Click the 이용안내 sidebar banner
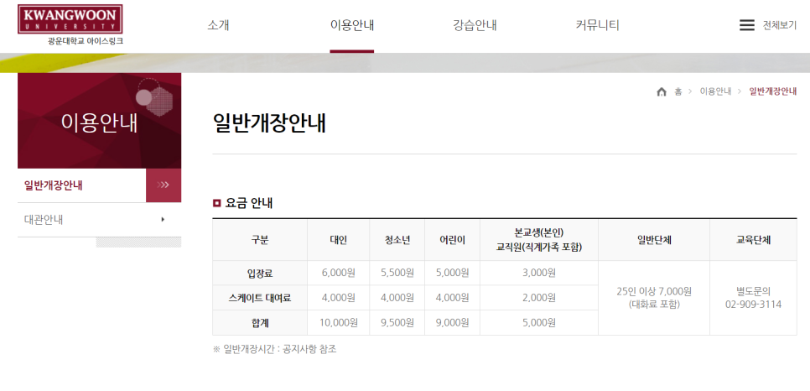This screenshot has height=391, width=810. coord(99,121)
